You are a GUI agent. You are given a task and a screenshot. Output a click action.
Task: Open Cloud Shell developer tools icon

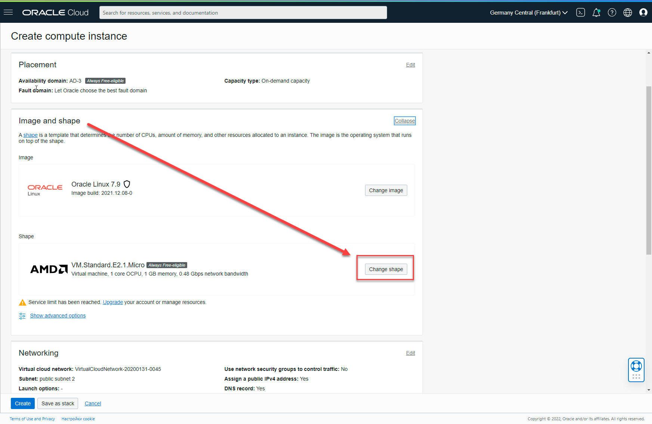(581, 12)
